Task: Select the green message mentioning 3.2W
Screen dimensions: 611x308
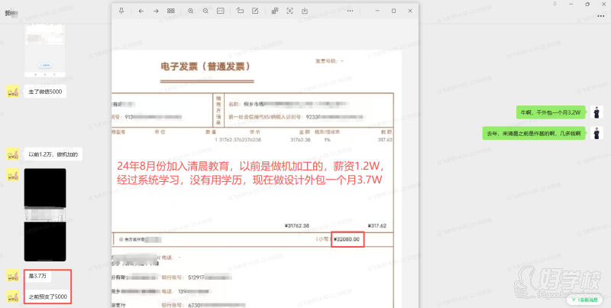Action: (x=550, y=112)
